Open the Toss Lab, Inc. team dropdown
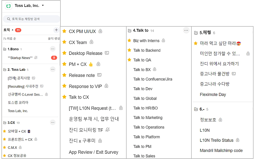This screenshot has height=159, width=255. 43,6
